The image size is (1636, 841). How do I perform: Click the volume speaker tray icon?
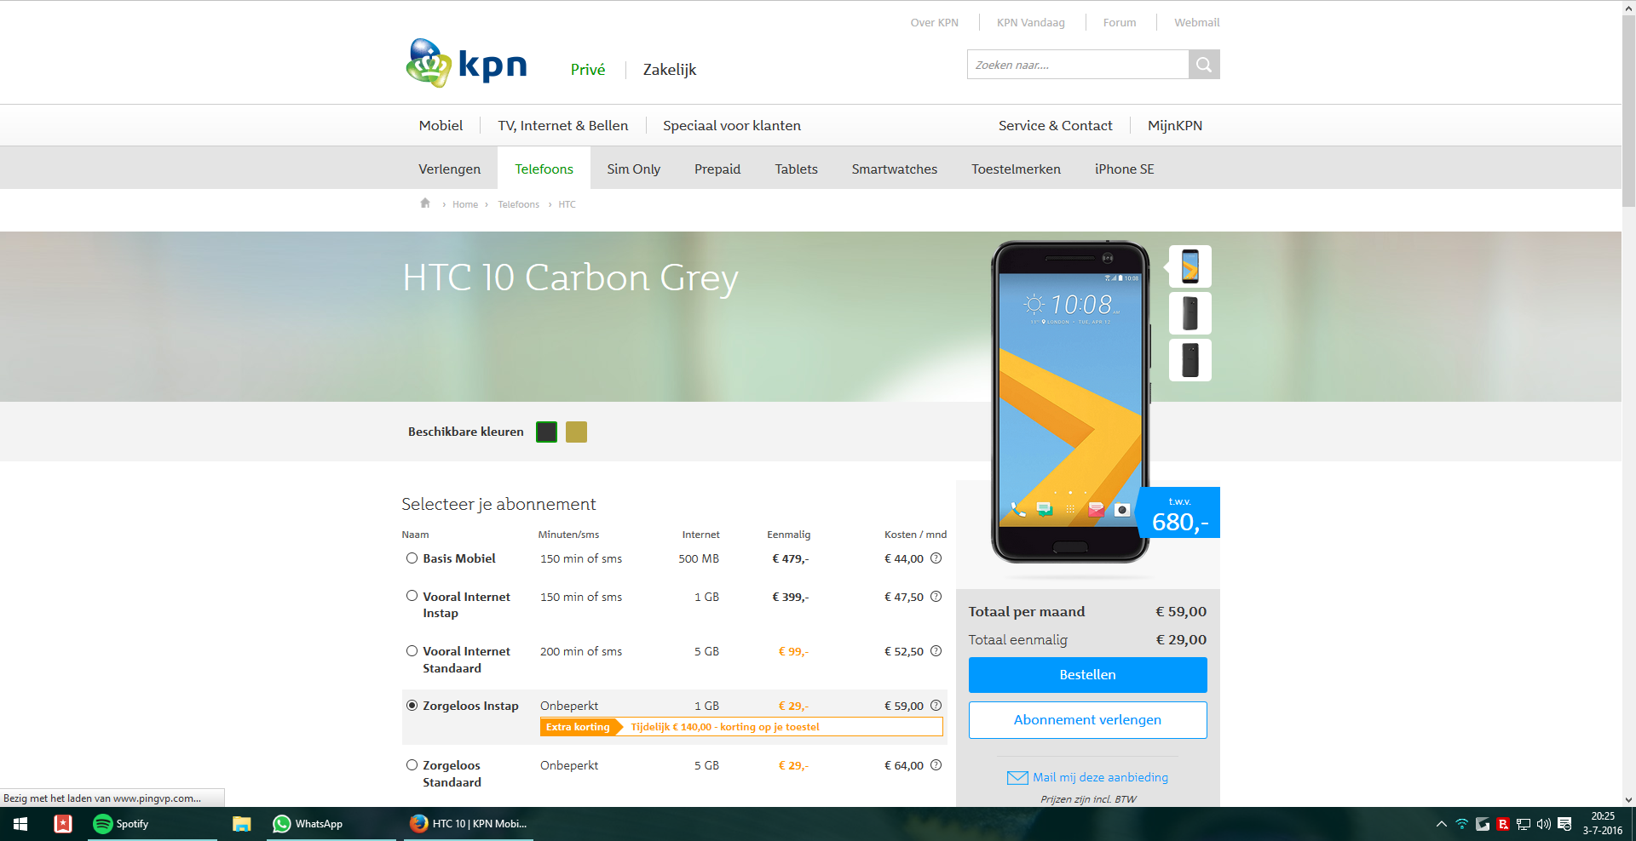[1544, 824]
